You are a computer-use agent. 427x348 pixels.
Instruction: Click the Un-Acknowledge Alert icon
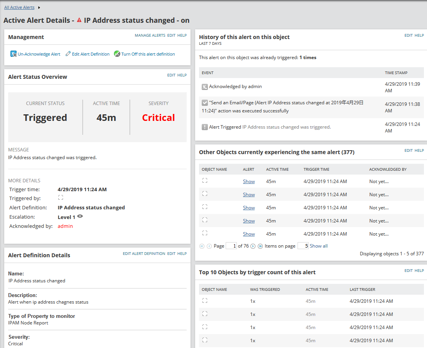coord(14,54)
